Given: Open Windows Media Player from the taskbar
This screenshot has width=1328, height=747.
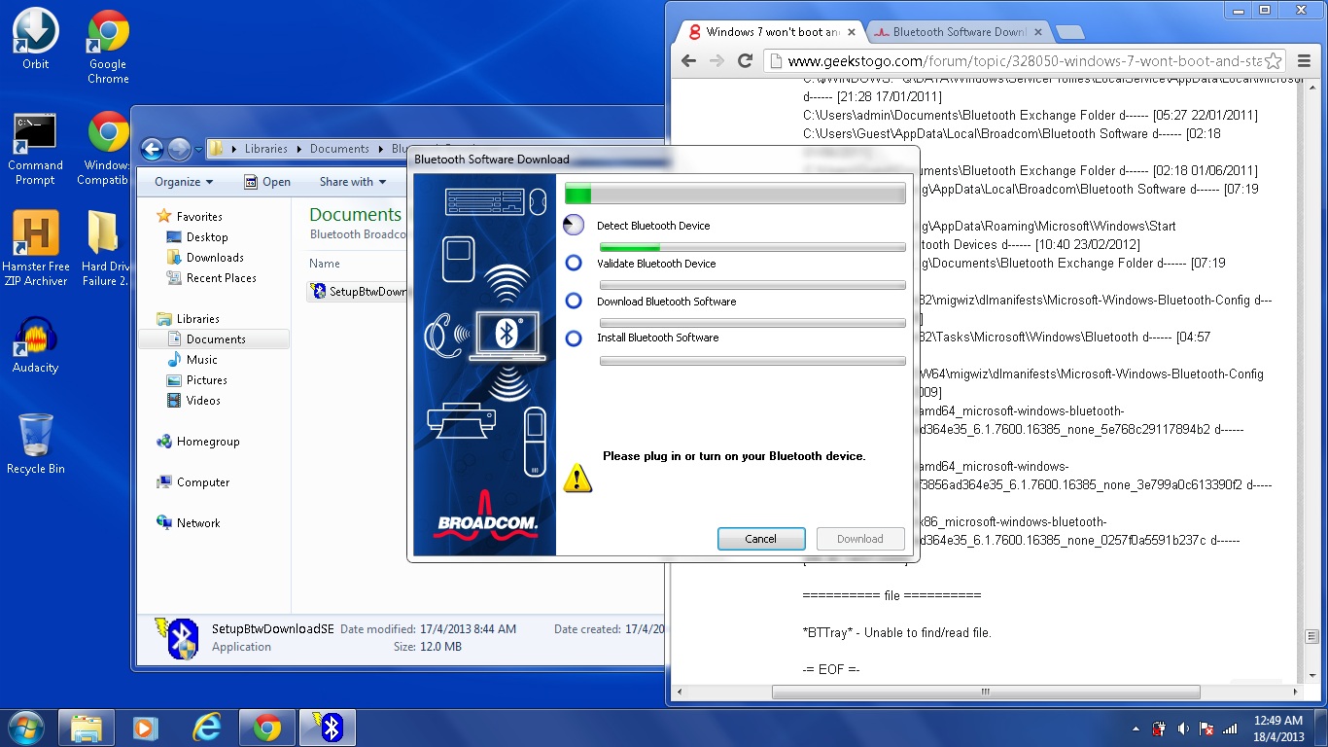Looking at the screenshot, I should 145,728.
